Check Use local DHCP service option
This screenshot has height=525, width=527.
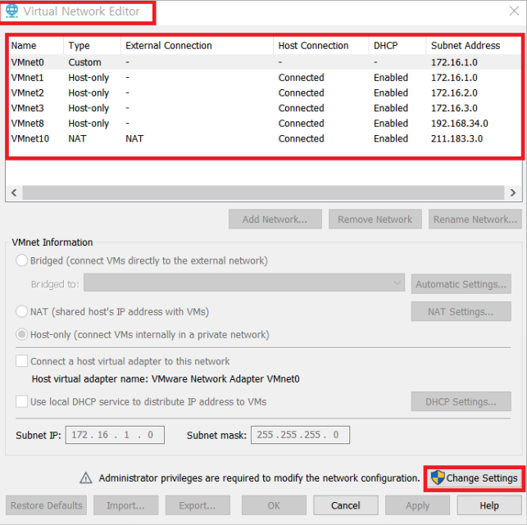point(21,401)
